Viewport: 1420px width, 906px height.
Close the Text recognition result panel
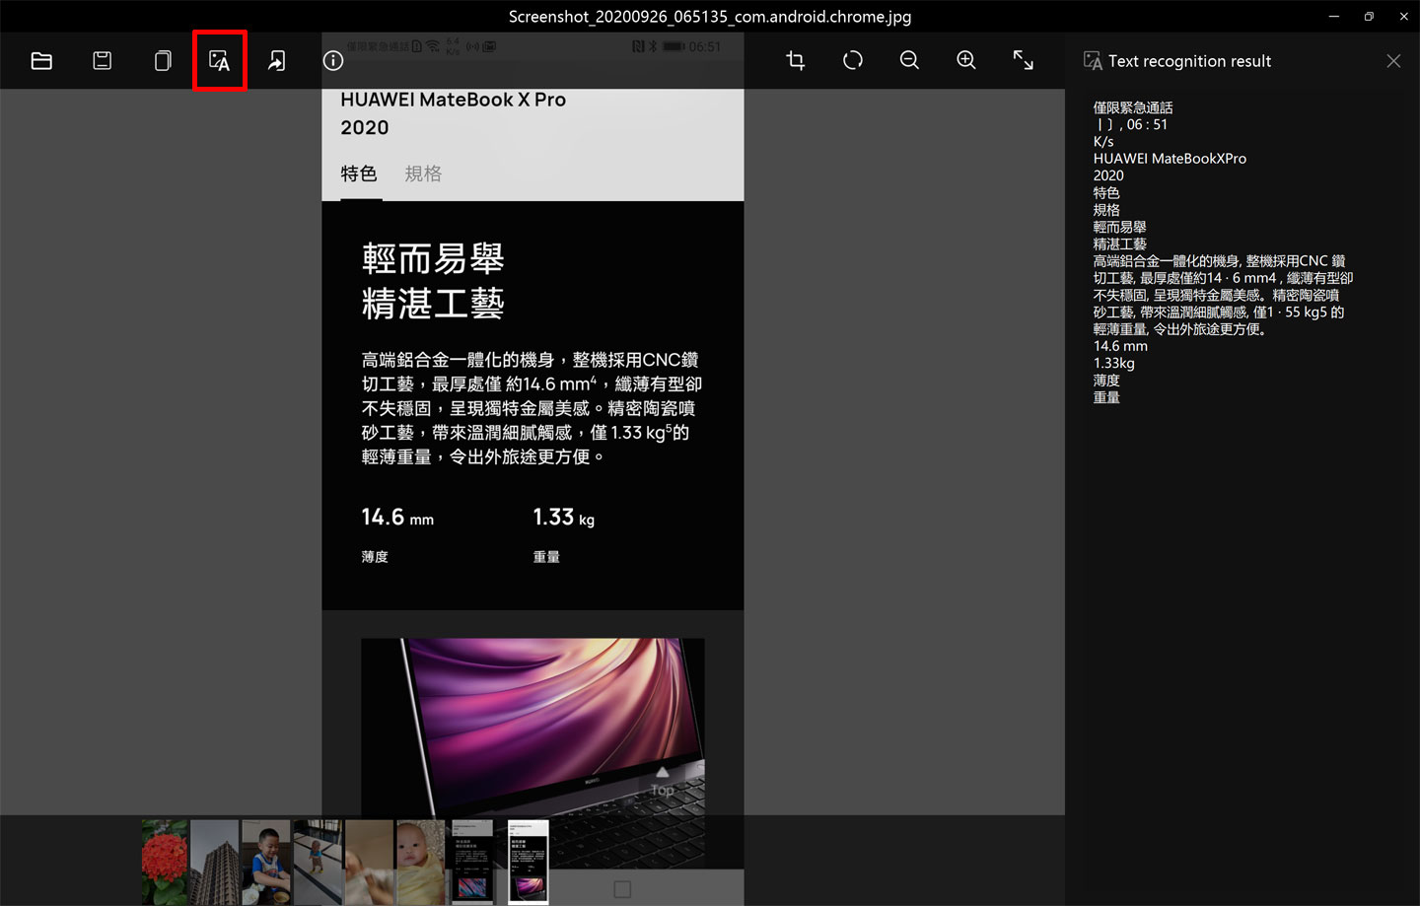point(1393,61)
